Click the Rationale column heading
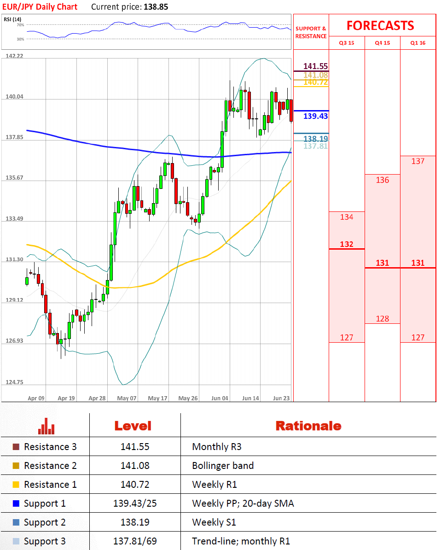Viewport: 441px width, 550px height. (x=308, y=426)
